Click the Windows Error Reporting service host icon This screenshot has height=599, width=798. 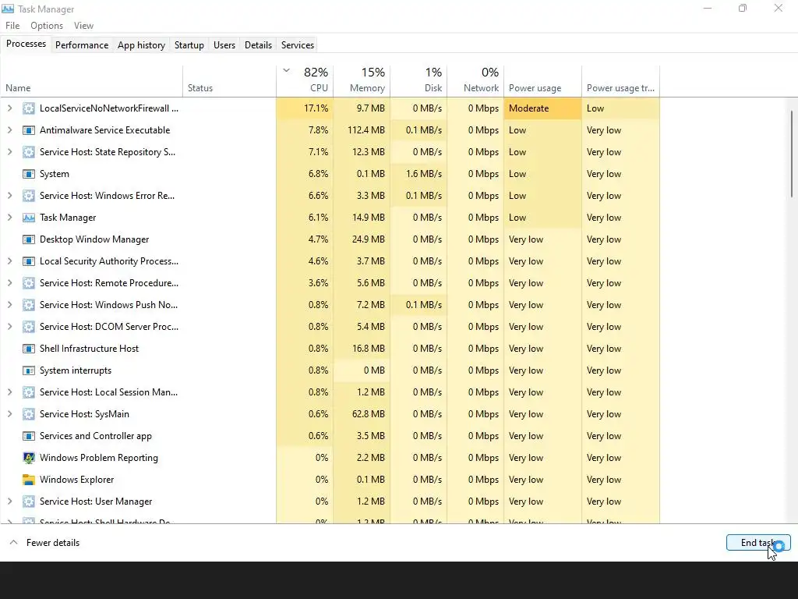pyautogui.click(x=29, y=196)
